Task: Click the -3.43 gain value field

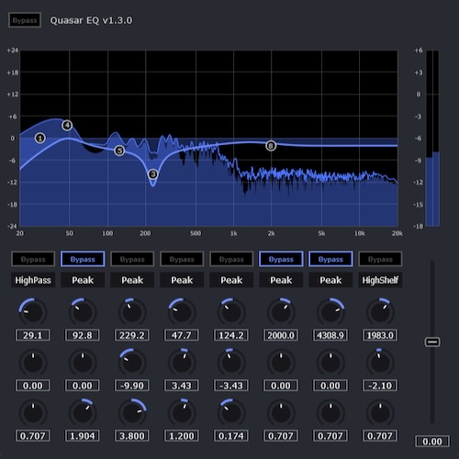Action: [231, 386]
